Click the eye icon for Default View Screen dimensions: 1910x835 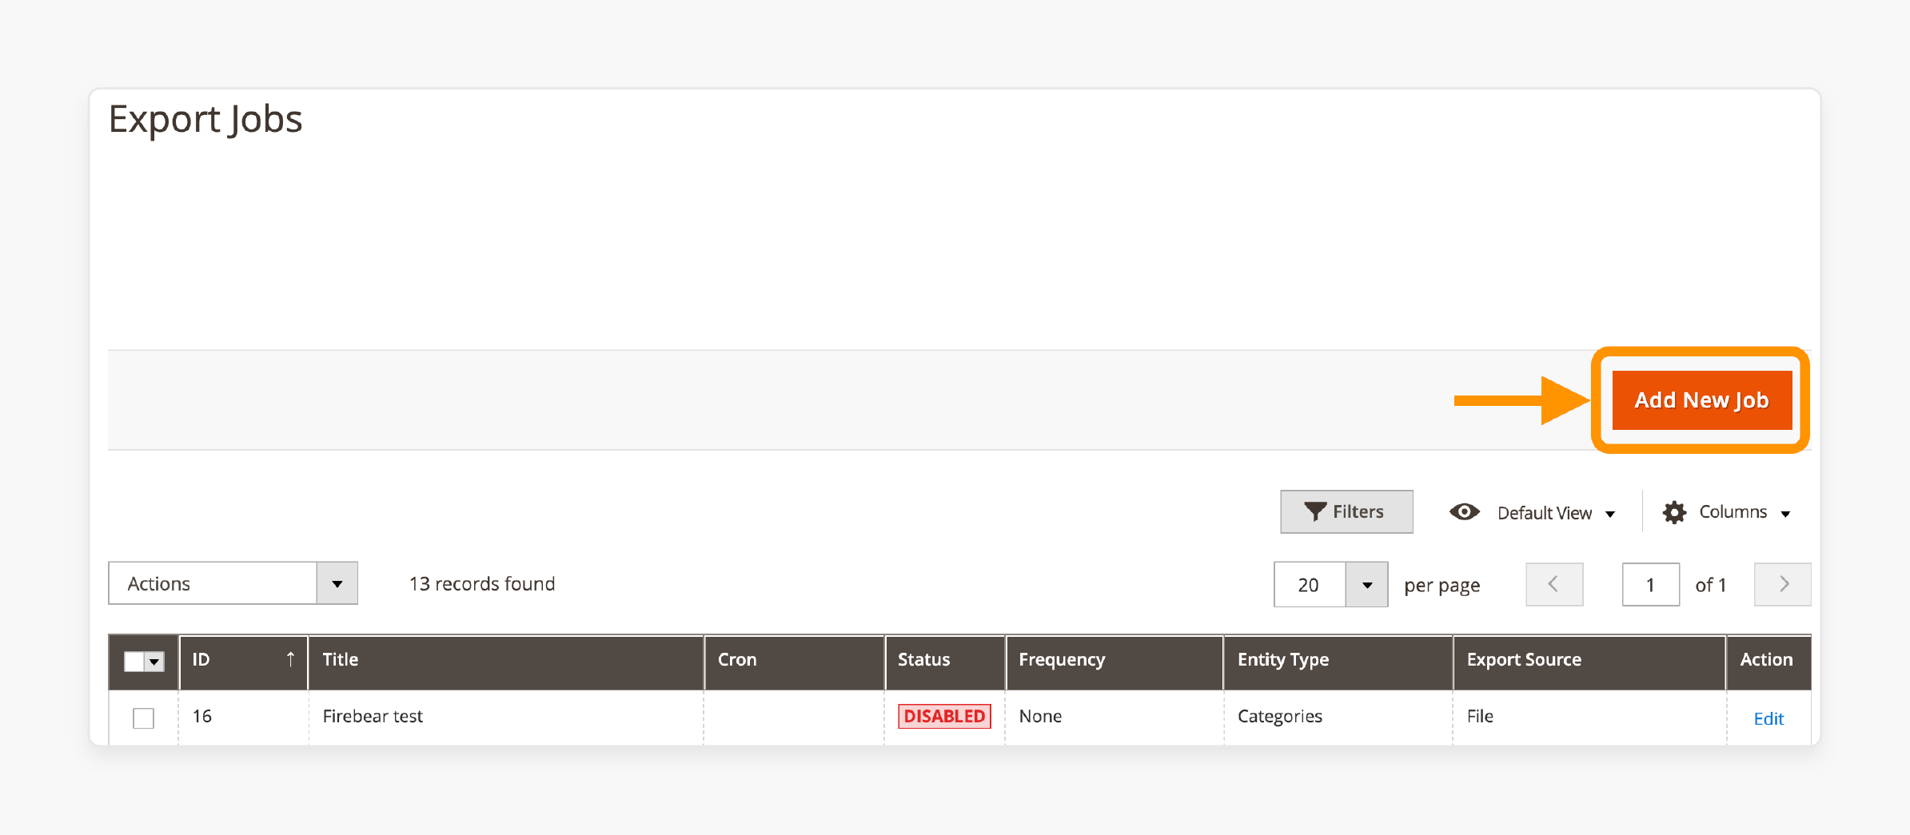pyautogui.click(x=1465, y=511)
